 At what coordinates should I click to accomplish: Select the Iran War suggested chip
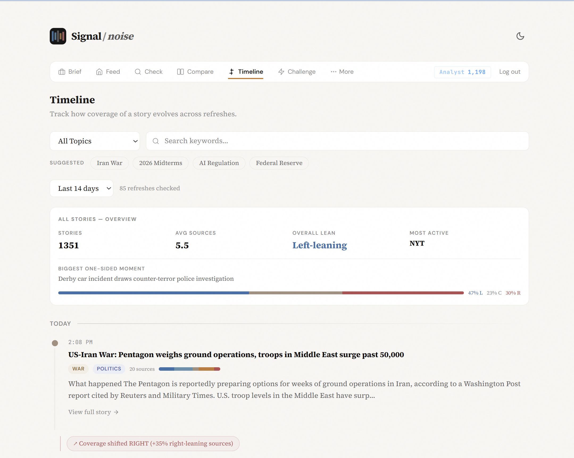[109, 163]
